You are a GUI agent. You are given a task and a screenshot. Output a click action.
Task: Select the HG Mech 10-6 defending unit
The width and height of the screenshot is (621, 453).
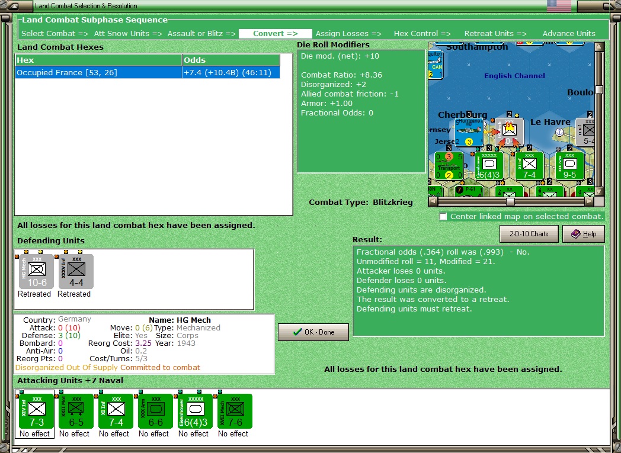[x=36, y=271]
